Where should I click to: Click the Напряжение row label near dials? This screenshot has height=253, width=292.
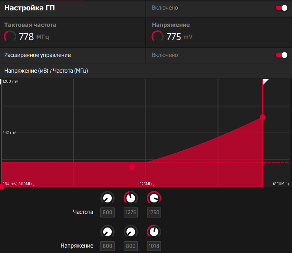[77, 246]
